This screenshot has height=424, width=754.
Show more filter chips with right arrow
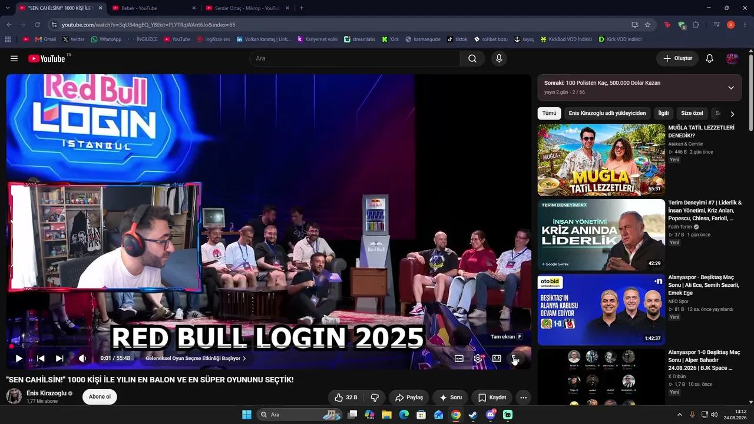pos(732,114)
